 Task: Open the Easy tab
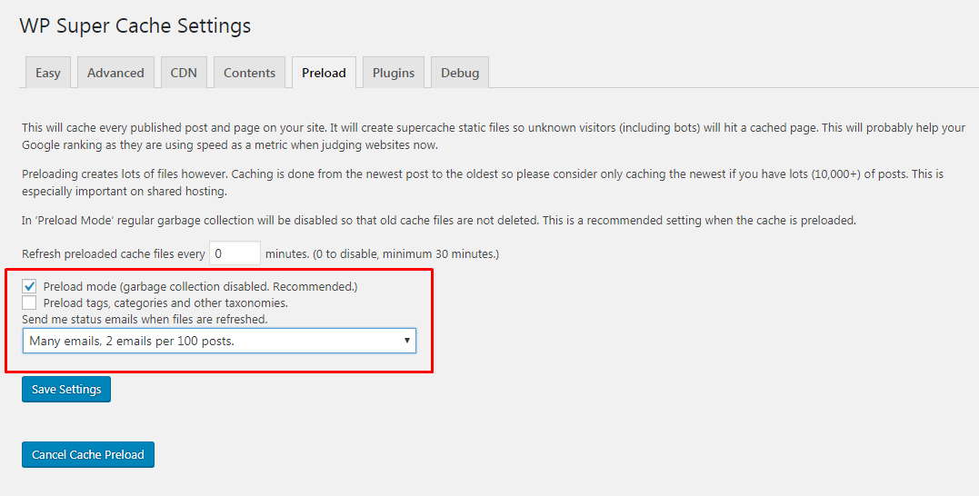pos(47,73)
